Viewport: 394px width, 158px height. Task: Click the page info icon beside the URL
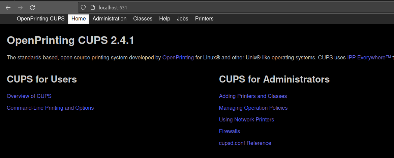tap(92, 7)
